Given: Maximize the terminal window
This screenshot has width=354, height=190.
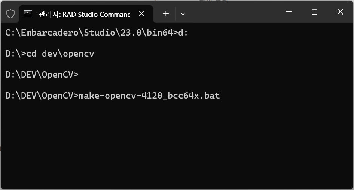Looking at the screenshot, I should tap(314, 12).
